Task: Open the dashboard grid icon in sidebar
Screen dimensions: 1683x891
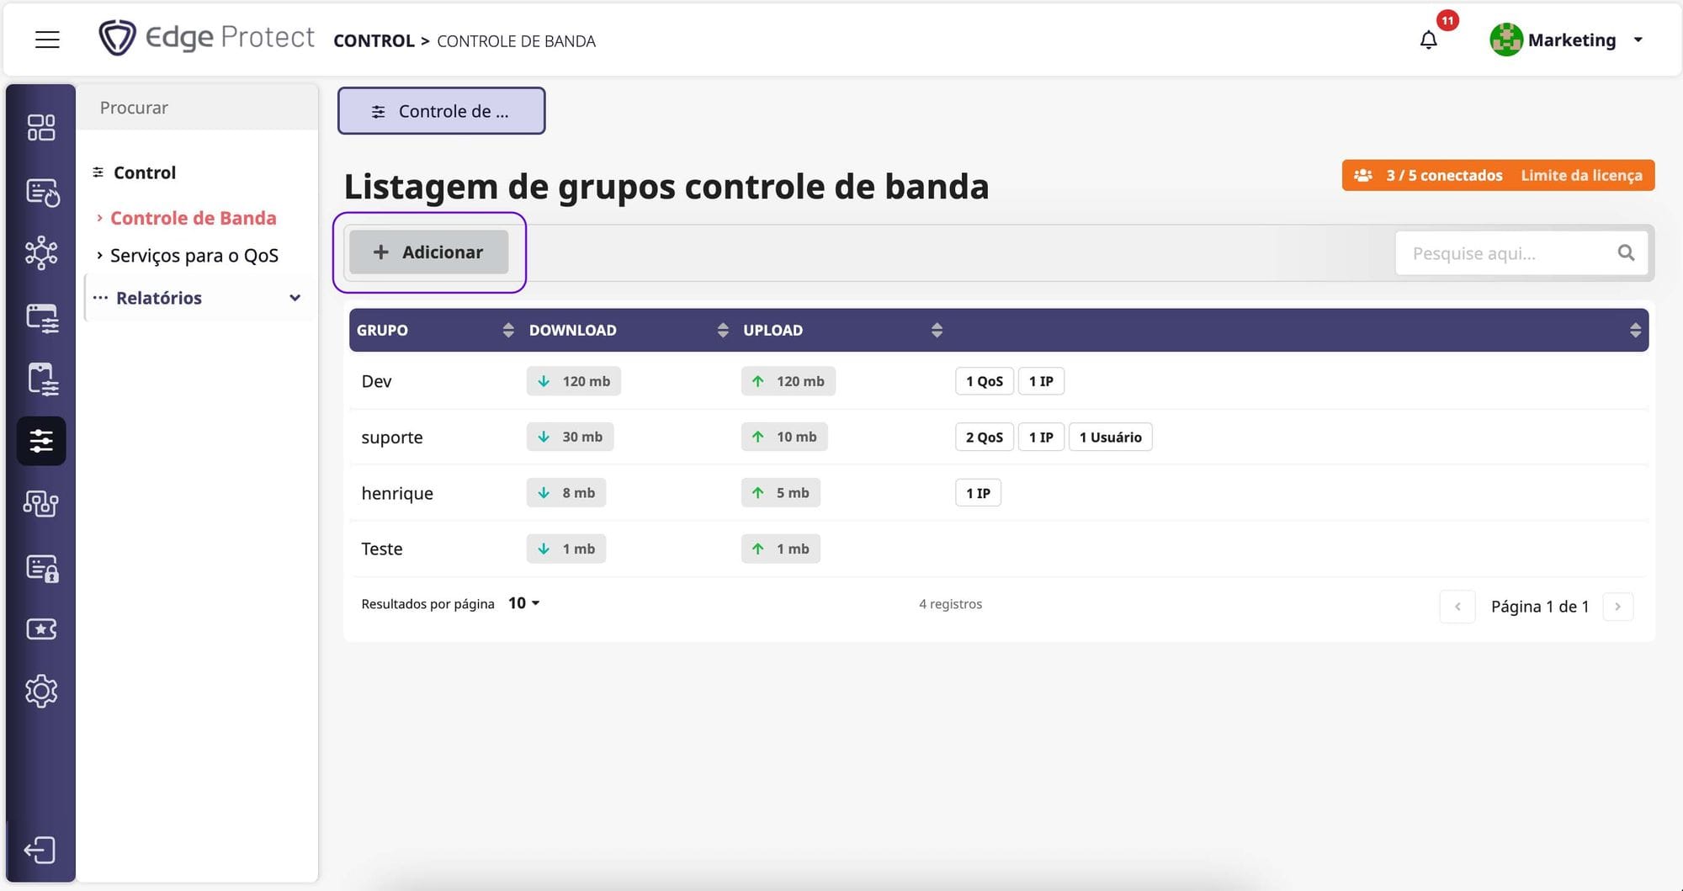Action: [x=41, y=128]
